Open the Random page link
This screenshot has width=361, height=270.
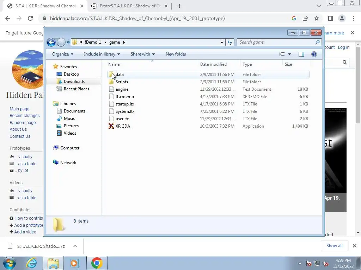(23, 123)
